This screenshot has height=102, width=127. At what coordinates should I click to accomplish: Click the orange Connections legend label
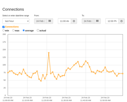tap(12, 27)
